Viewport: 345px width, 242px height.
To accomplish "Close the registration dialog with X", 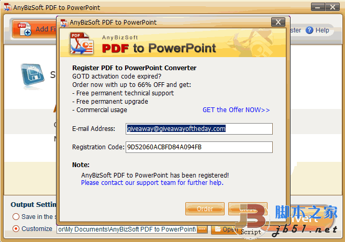I will coord(278,22).
